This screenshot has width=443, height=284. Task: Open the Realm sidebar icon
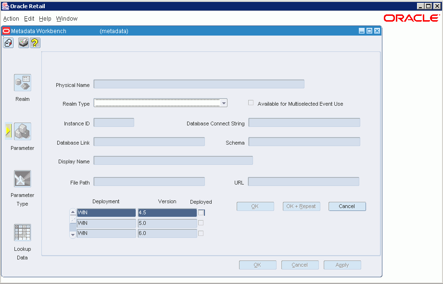pyautogui.click(x=22, y=83)
